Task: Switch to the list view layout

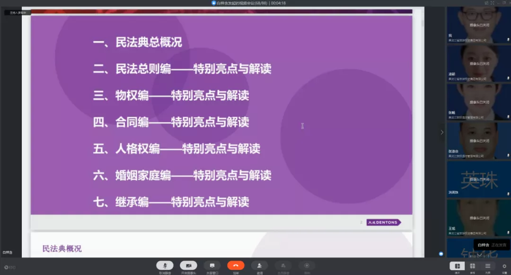Action: [488, 266]
